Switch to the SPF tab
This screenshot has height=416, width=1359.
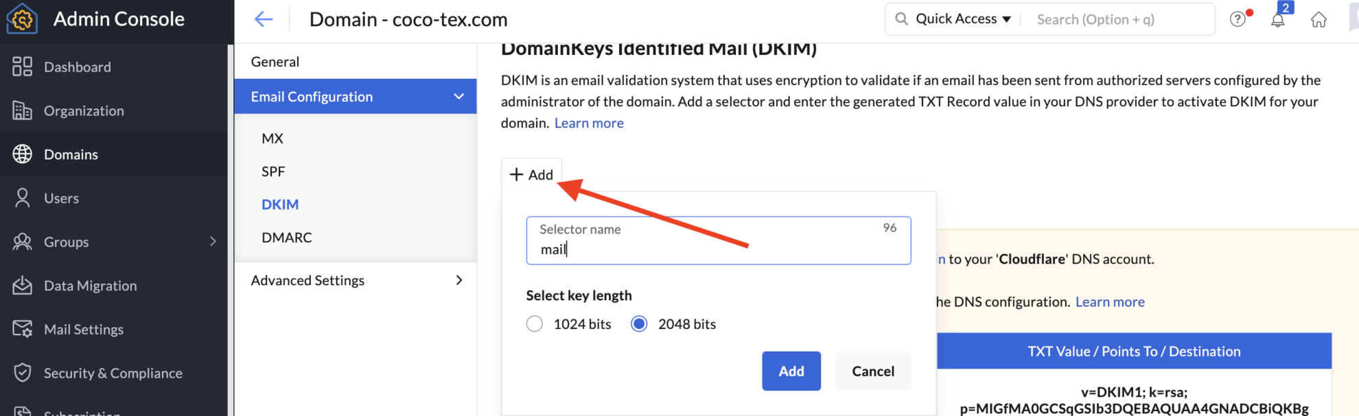(273, 171)
